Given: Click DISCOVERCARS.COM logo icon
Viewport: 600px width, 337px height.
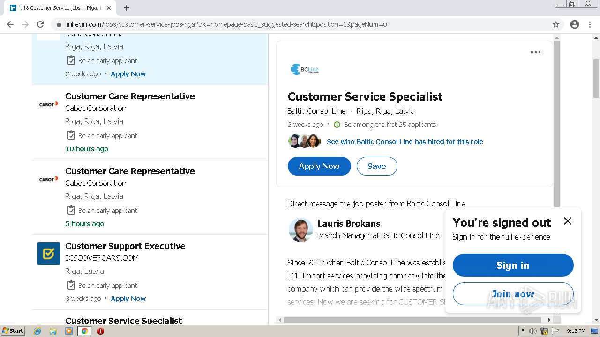Looking at the screenshot, I should tap(49, 254).
